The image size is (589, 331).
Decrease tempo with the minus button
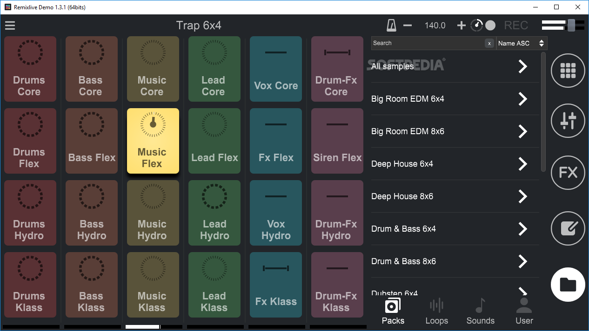[408, 26]
